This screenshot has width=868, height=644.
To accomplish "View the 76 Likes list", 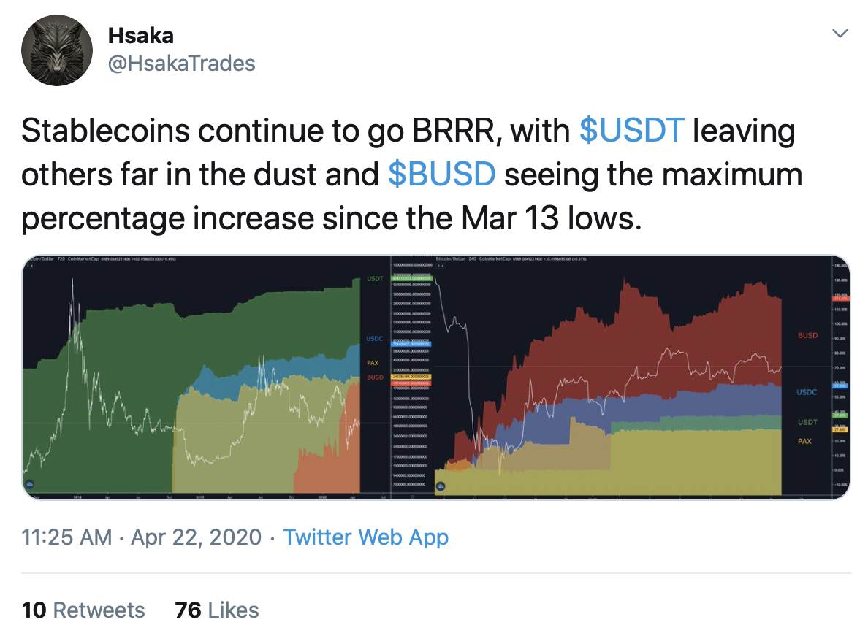I will pos(216,610).
